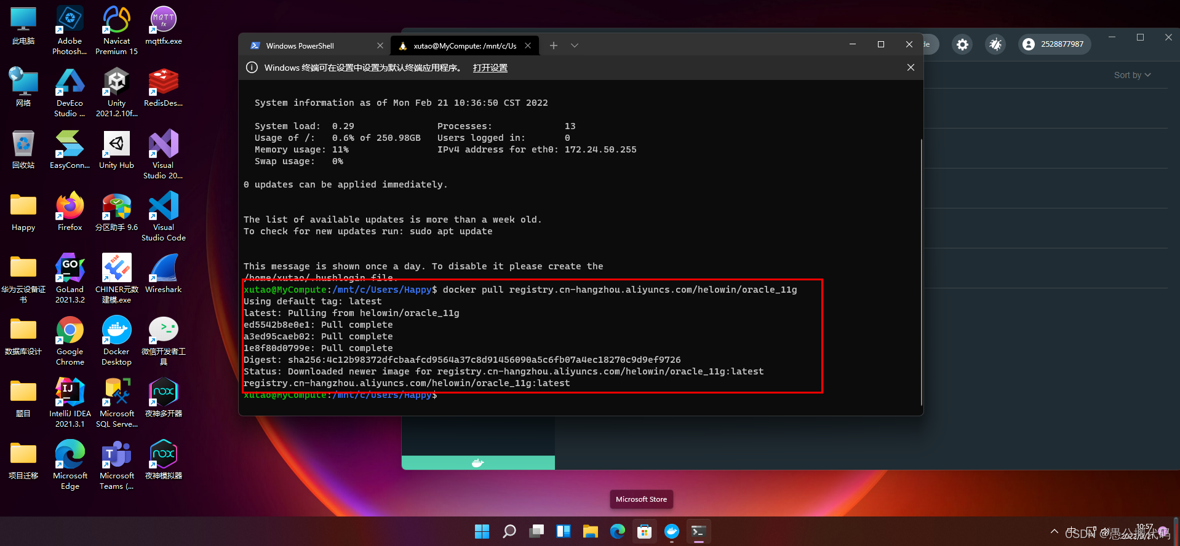This screenshot has width=1180, height=546.
Task: Open File Explorer from the taskbar
Action: [590, 531]
